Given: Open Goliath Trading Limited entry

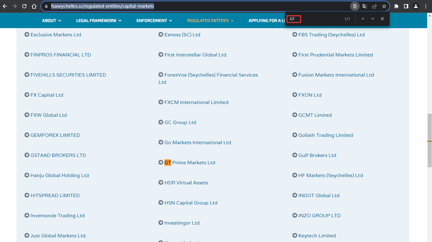Looking at the screenshot, I should (x=326, y=136).
